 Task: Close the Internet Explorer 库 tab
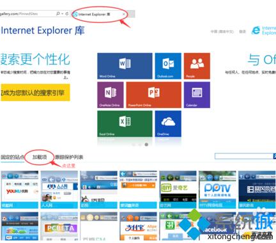124,14
